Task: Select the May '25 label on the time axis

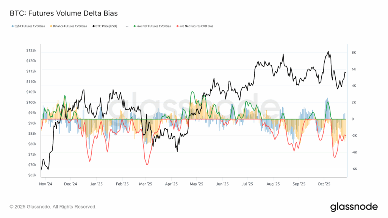Action: click(x=196, y=184)
